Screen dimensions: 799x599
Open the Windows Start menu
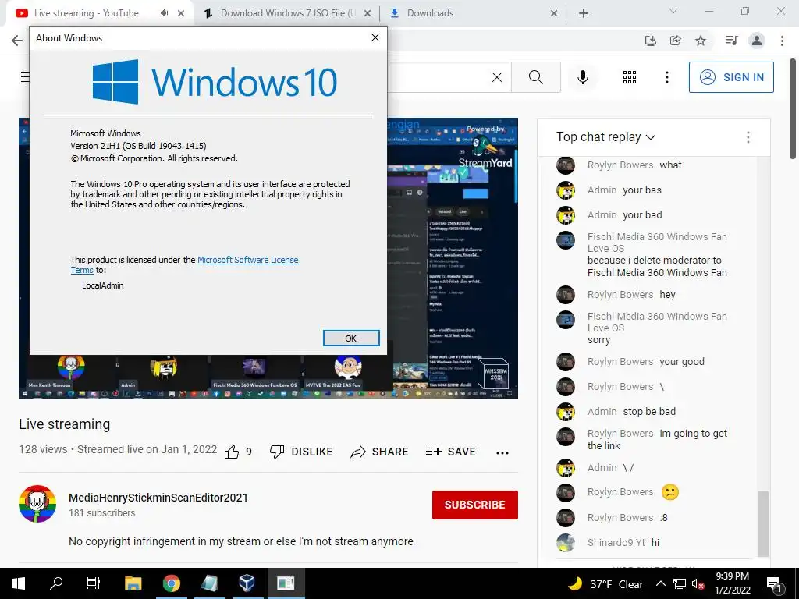[x=19, y=583]
